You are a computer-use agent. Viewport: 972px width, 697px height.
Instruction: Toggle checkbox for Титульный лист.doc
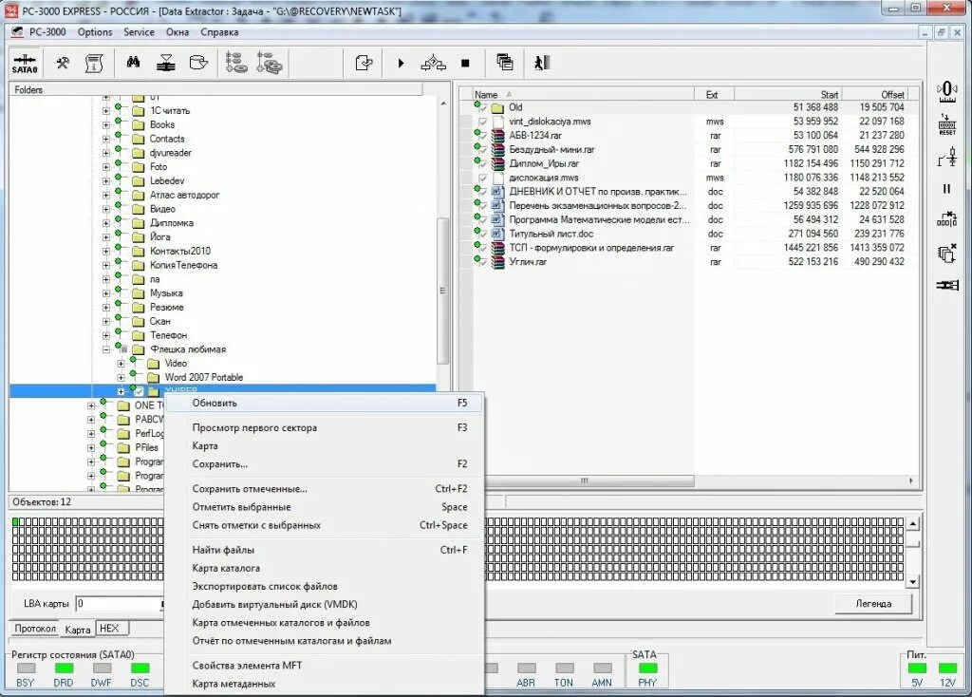pos(483,235)
